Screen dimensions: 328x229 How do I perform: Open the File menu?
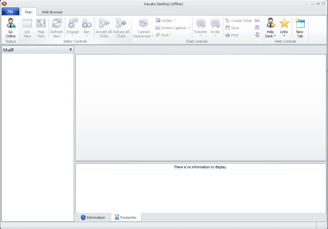[x=10, y=11]
